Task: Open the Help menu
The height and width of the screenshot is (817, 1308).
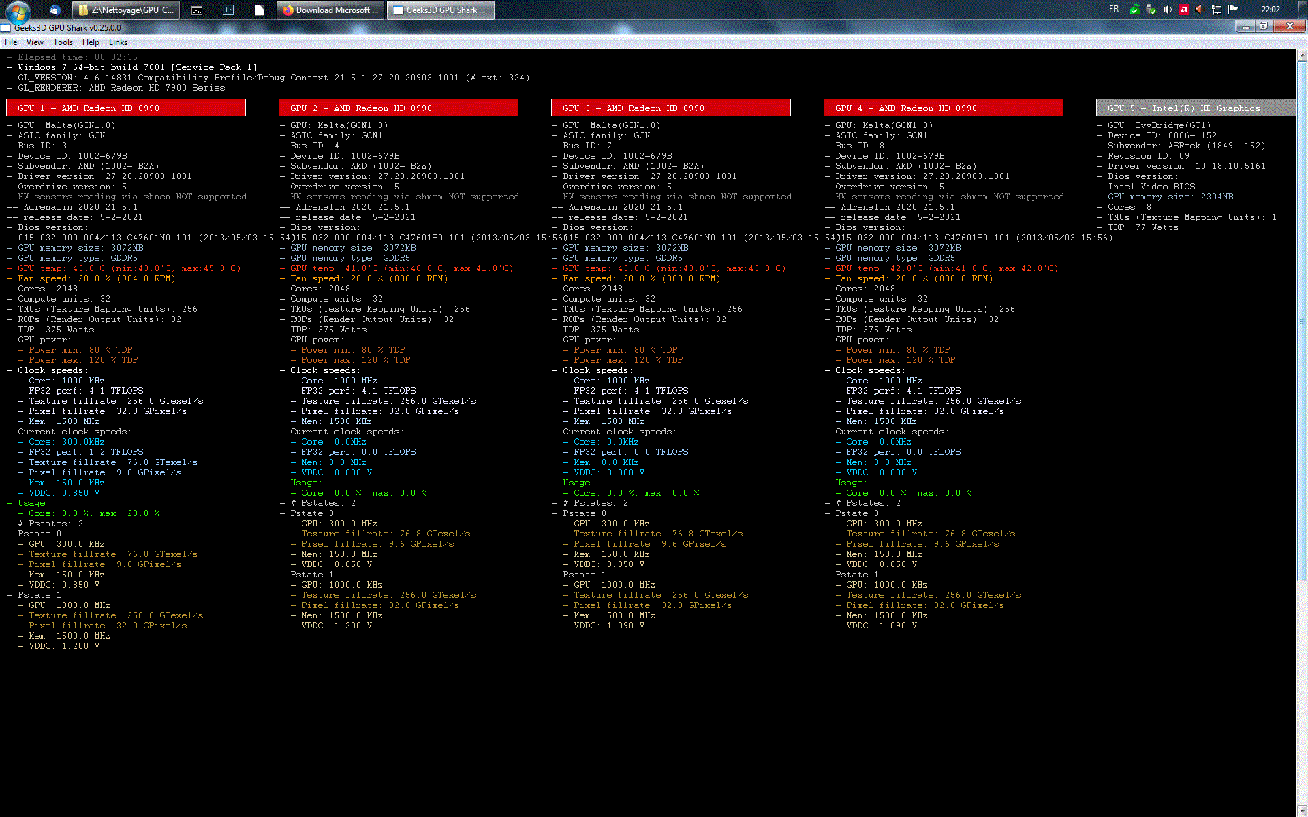Action: click(91, 42)
